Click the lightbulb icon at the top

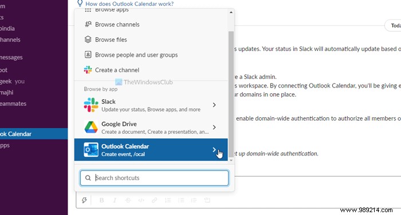80,3
